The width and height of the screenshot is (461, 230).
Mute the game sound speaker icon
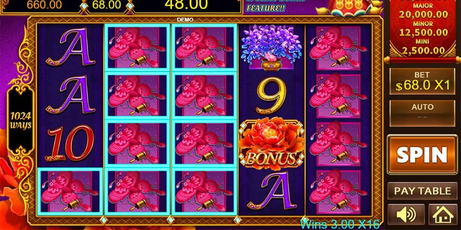coord(406,215)
